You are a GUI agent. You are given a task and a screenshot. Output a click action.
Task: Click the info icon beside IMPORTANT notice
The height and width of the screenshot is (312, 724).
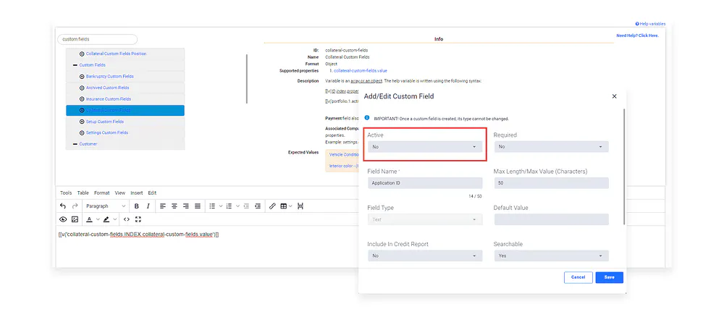(x=367, y=118)
